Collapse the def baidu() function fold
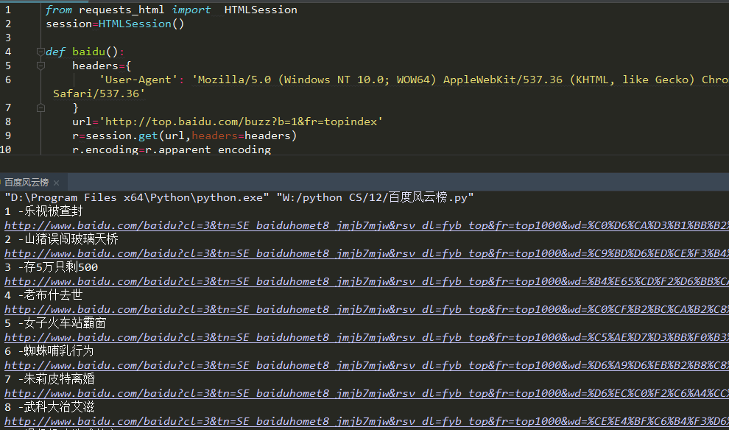Image resolution: width=729 pixels, height=430 pixels. pos(39,52)
